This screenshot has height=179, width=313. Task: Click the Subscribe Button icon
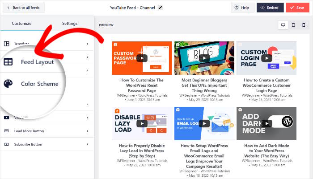pyautogui.click(x=7, y=144)
